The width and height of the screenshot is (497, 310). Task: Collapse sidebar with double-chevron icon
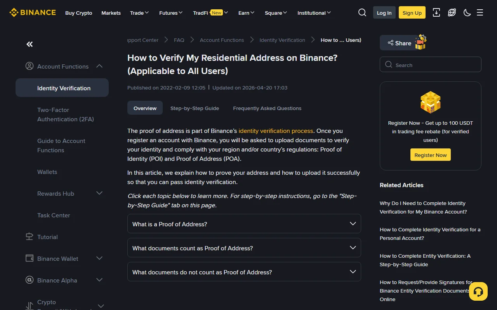(30, 44)
